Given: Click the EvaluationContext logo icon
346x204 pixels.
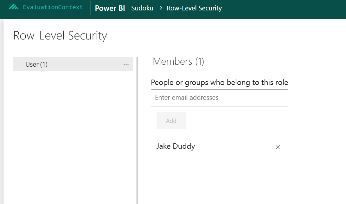Looking at the screenshot, I should point(14,7).
